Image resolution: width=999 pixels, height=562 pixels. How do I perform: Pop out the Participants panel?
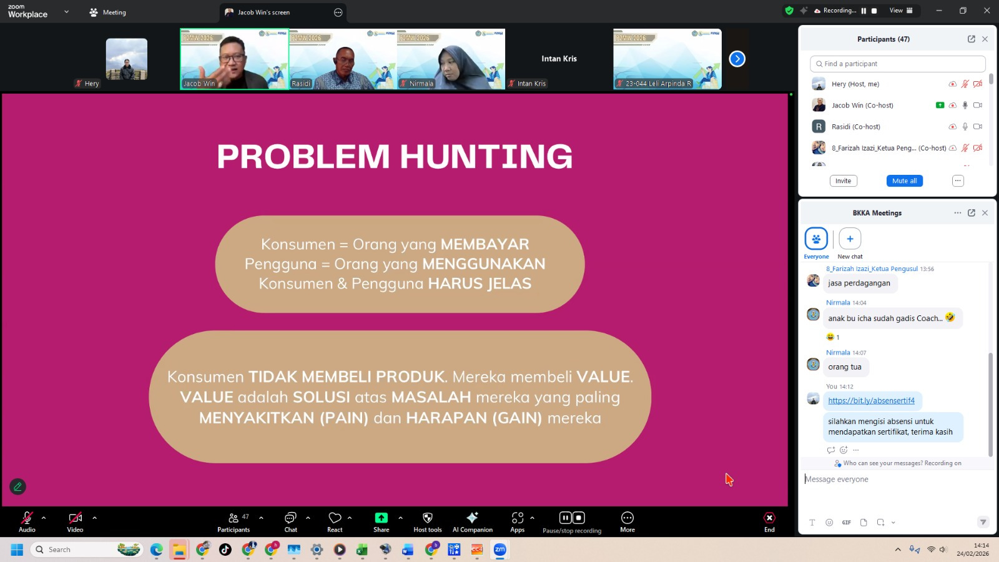[x=972, y=39]
